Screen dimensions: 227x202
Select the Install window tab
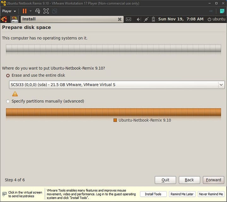[72, 19]
